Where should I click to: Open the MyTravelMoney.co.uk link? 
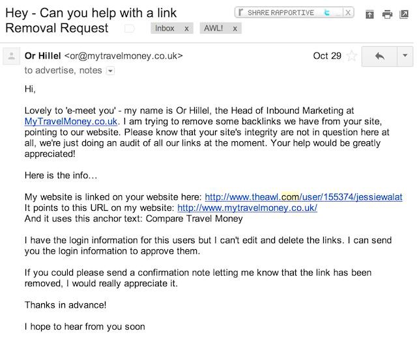(x=71, y=122)
